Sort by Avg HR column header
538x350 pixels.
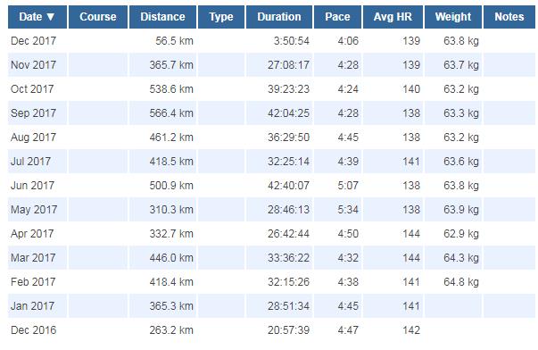(393, 17)
